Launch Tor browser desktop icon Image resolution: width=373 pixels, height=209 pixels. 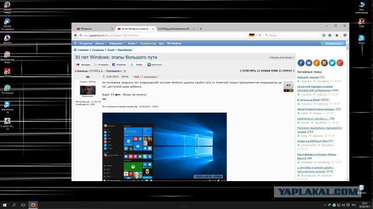point(7,89)
